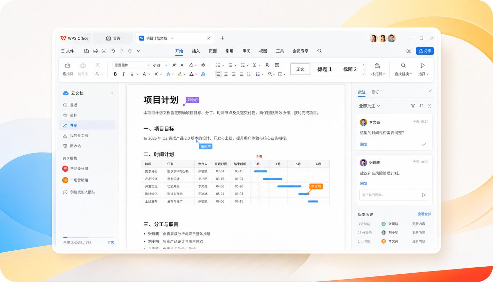This screenshot has width=493, height=282.
Task: Click the 扩容 storage link
Action: click(111, 243)
